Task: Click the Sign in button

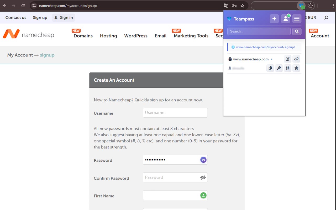Action: click(x=63, y=18)
